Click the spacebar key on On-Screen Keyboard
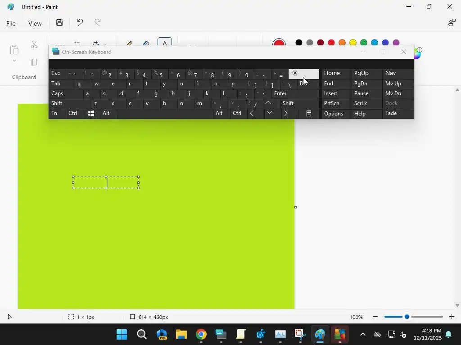The height and width of the screenshot is (345, 461). 165,113
